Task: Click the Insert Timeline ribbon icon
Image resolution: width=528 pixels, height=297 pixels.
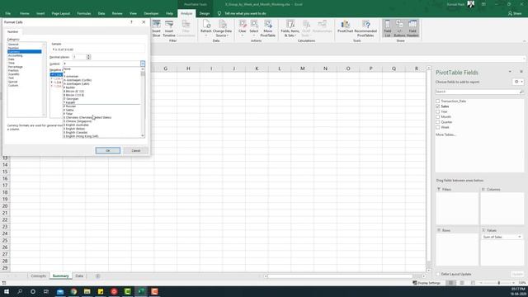Action: coord(168,28)
